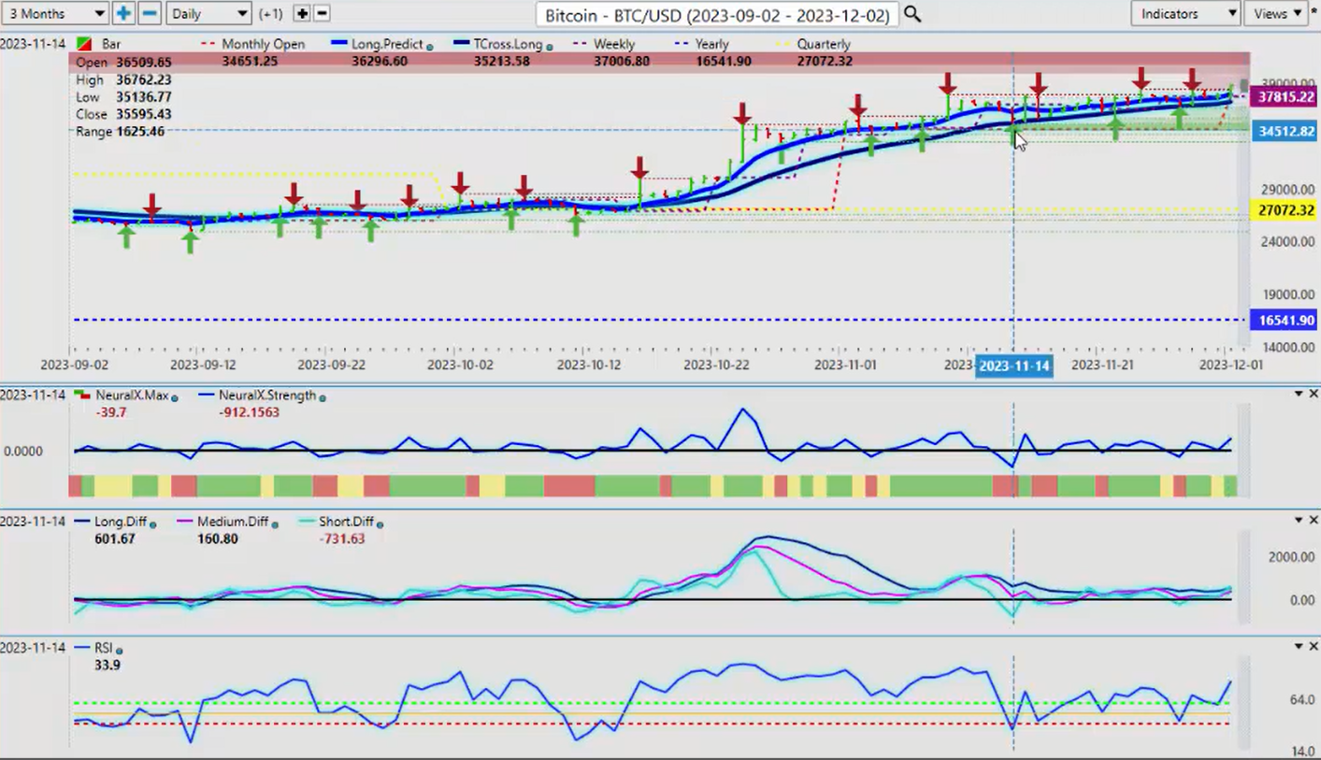The width and height of the screenshot is (1321, 760).
Task: Open the NeuralX.Strength settings dot
Action: (323, 397)
